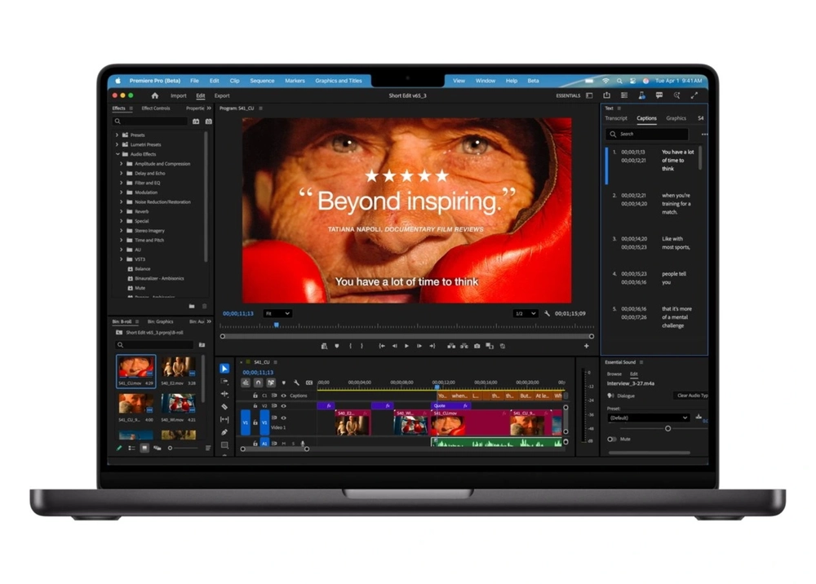Open the Sequence menu

click(x=262, y=81)
